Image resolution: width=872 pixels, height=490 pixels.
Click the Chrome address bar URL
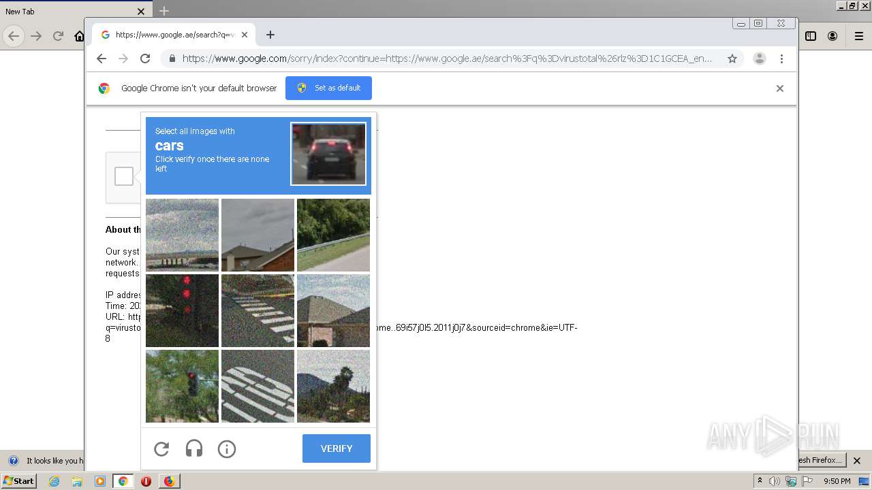447,59
